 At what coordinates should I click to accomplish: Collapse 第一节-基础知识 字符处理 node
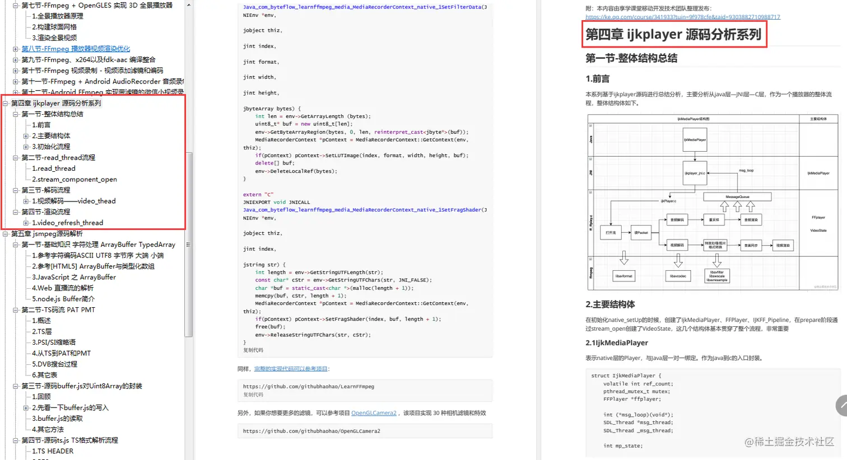(x=16, y=245)
